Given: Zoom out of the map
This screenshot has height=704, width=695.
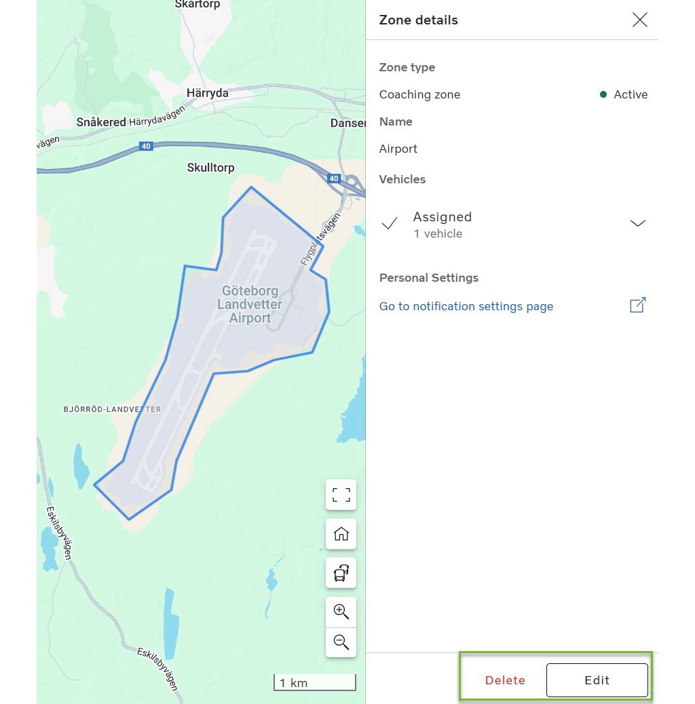Looking at the screenshot, I should coord(340,642).
